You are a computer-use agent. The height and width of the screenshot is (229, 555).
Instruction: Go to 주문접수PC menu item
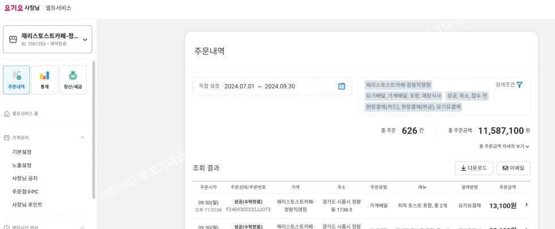(x=25, y=192)
